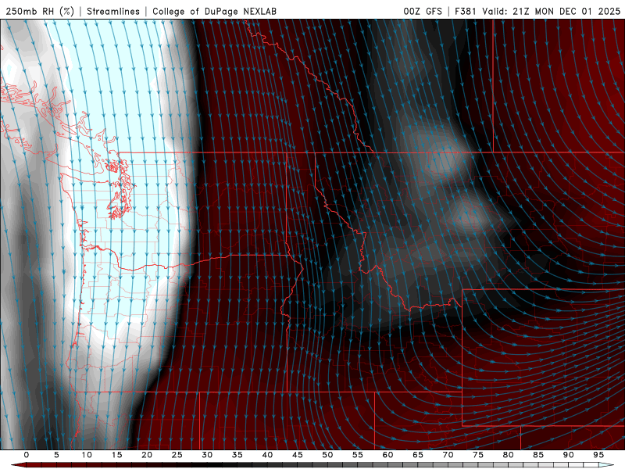This screenshot has height=469, width=625.
Task: Click the "5" value on the RH scale
Action: [56, 455]
